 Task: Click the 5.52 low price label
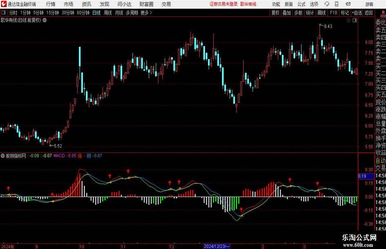[x=58, y=146]
